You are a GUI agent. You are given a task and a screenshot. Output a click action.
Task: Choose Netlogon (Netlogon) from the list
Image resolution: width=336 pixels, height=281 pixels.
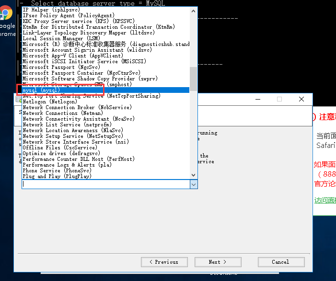[x=106, y=101]
